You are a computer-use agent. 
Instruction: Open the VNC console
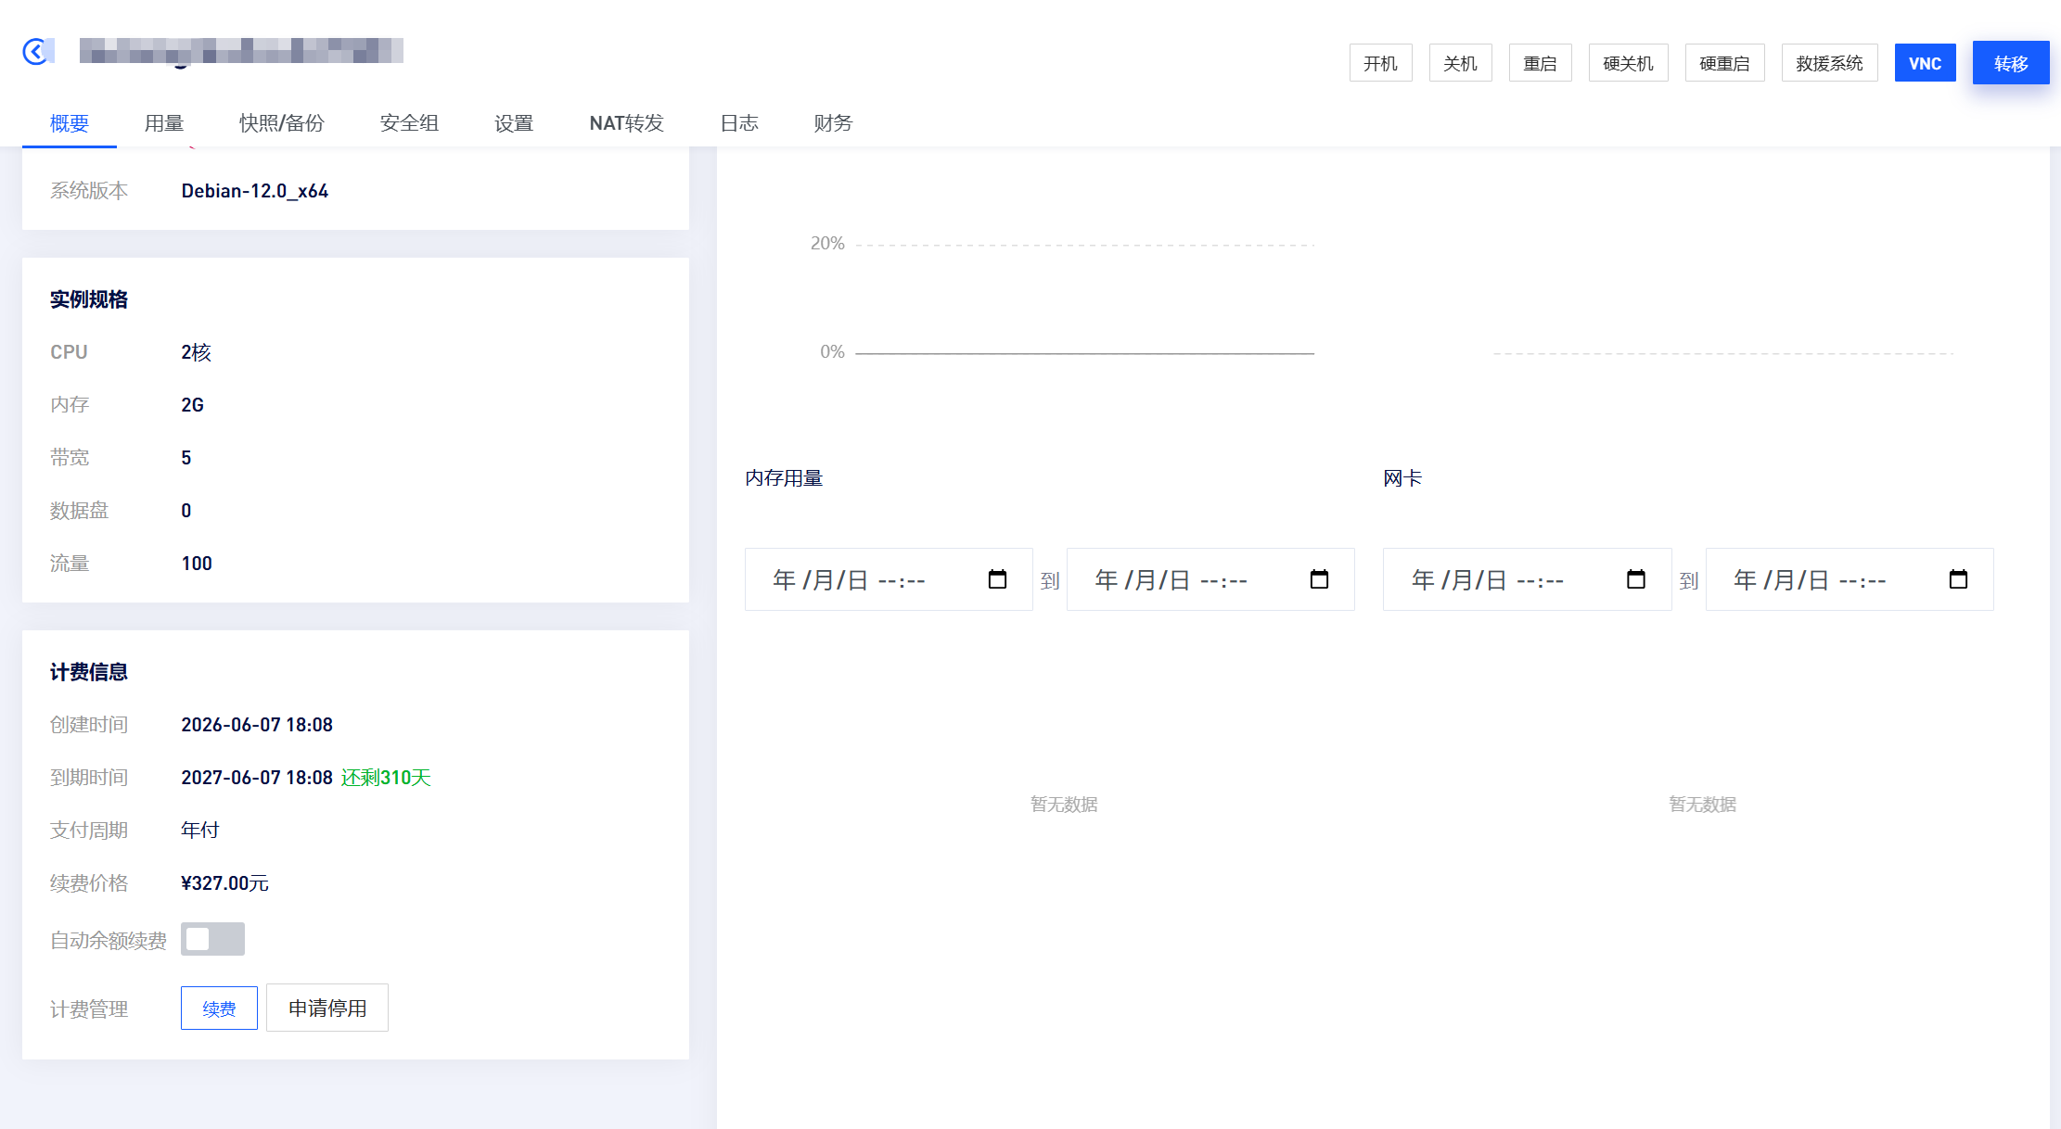click(x=1925, y=63)
